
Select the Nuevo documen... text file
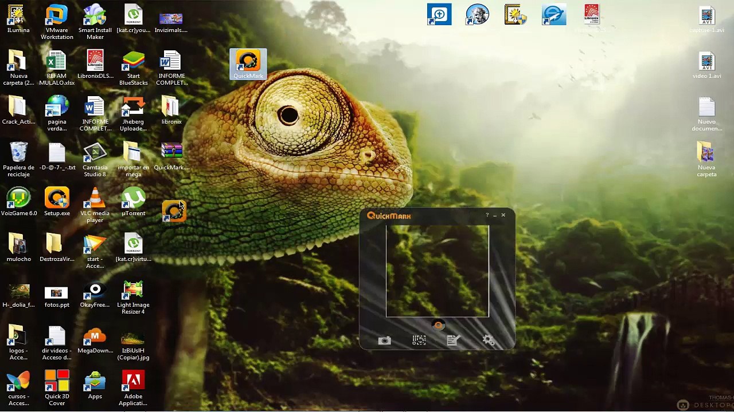tap(706, 113)
